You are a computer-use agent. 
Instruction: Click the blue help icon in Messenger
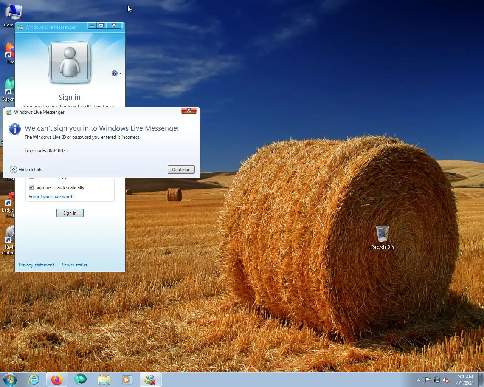point(115,73)
